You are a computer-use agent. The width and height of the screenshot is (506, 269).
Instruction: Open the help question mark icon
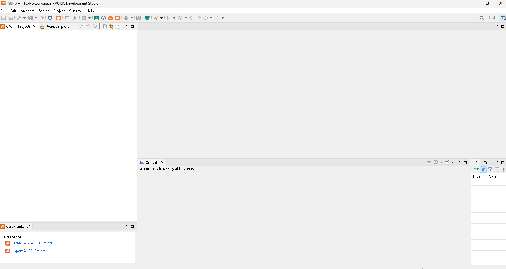[104, 18]
